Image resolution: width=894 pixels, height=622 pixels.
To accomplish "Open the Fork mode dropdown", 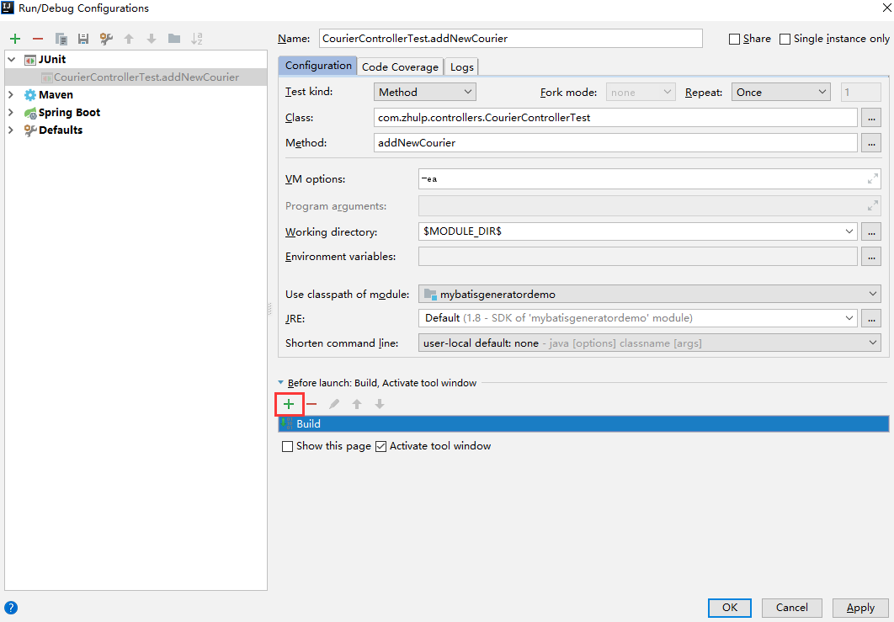I will [x=641, y=92].
